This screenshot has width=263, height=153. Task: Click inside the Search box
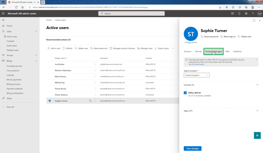click(131, 14)
